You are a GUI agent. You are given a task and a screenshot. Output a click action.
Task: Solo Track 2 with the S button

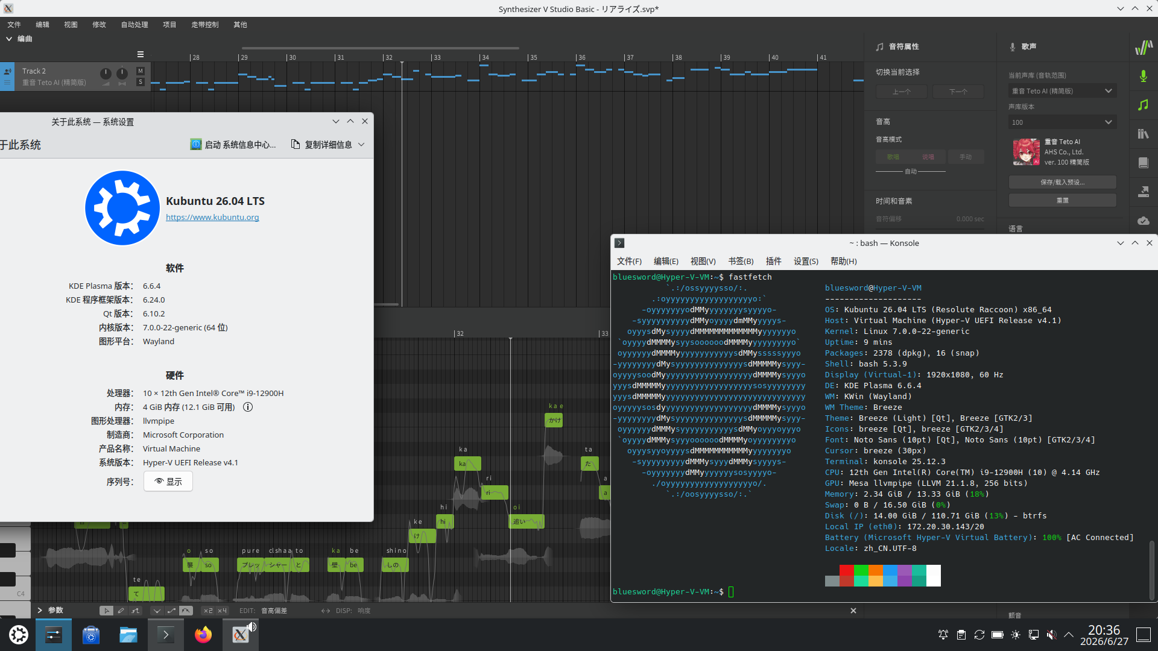point(141,82)
